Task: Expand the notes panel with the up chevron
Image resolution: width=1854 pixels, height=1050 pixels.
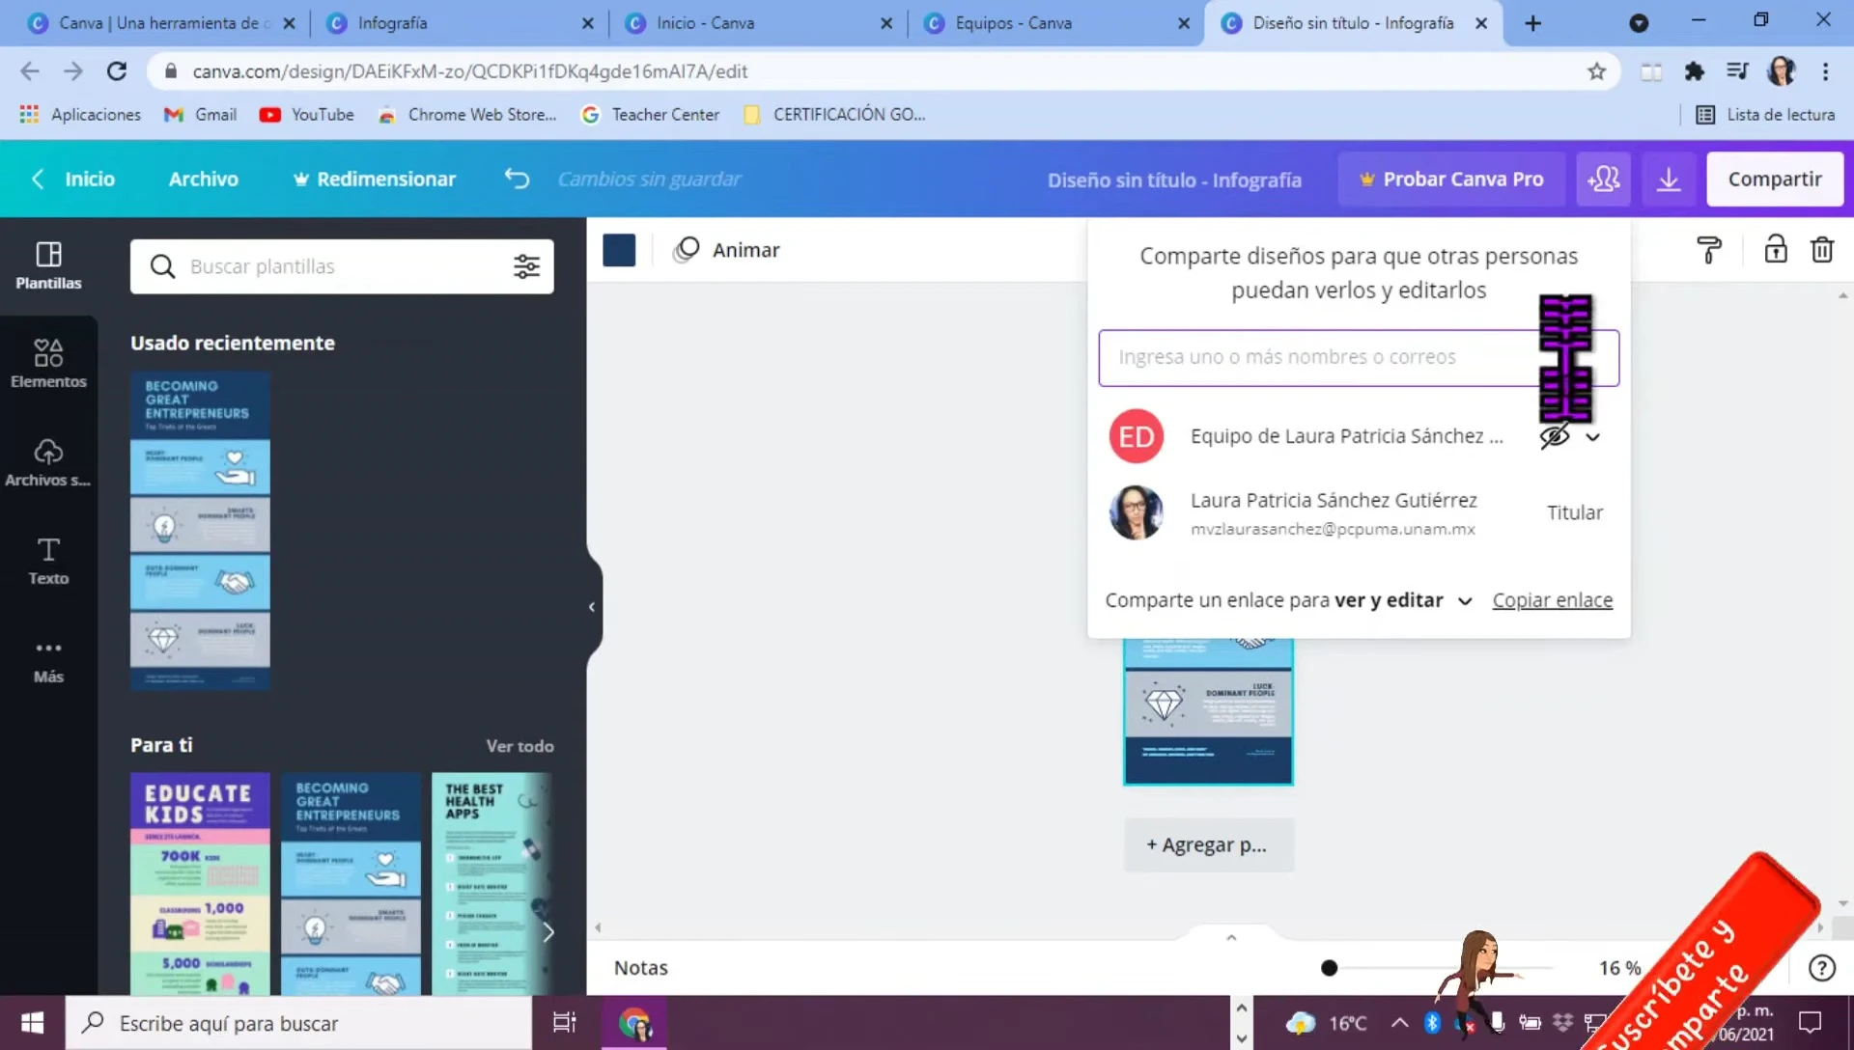Action: (x=1231, y=938)
